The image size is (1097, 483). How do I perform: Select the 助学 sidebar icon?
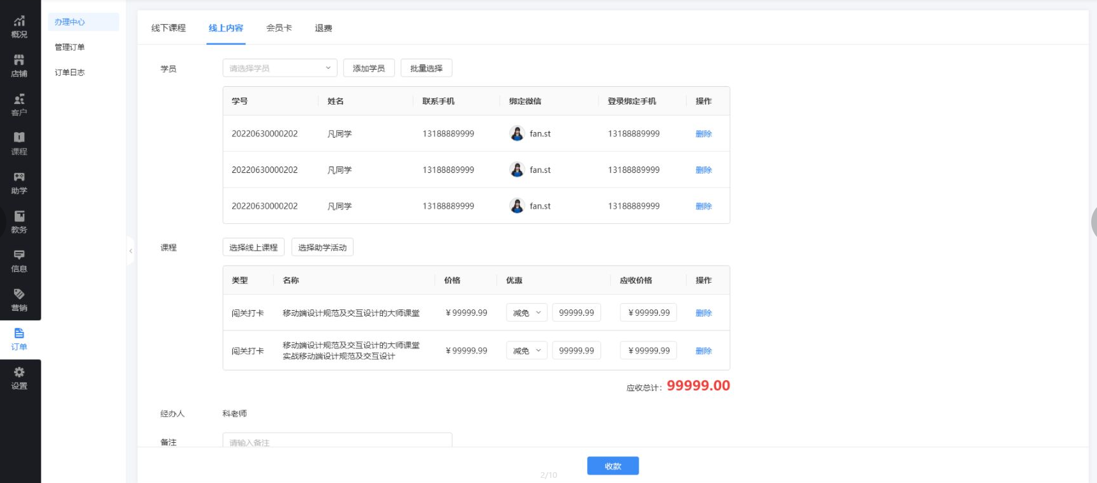pyautogui.click(x=19, y=183)
